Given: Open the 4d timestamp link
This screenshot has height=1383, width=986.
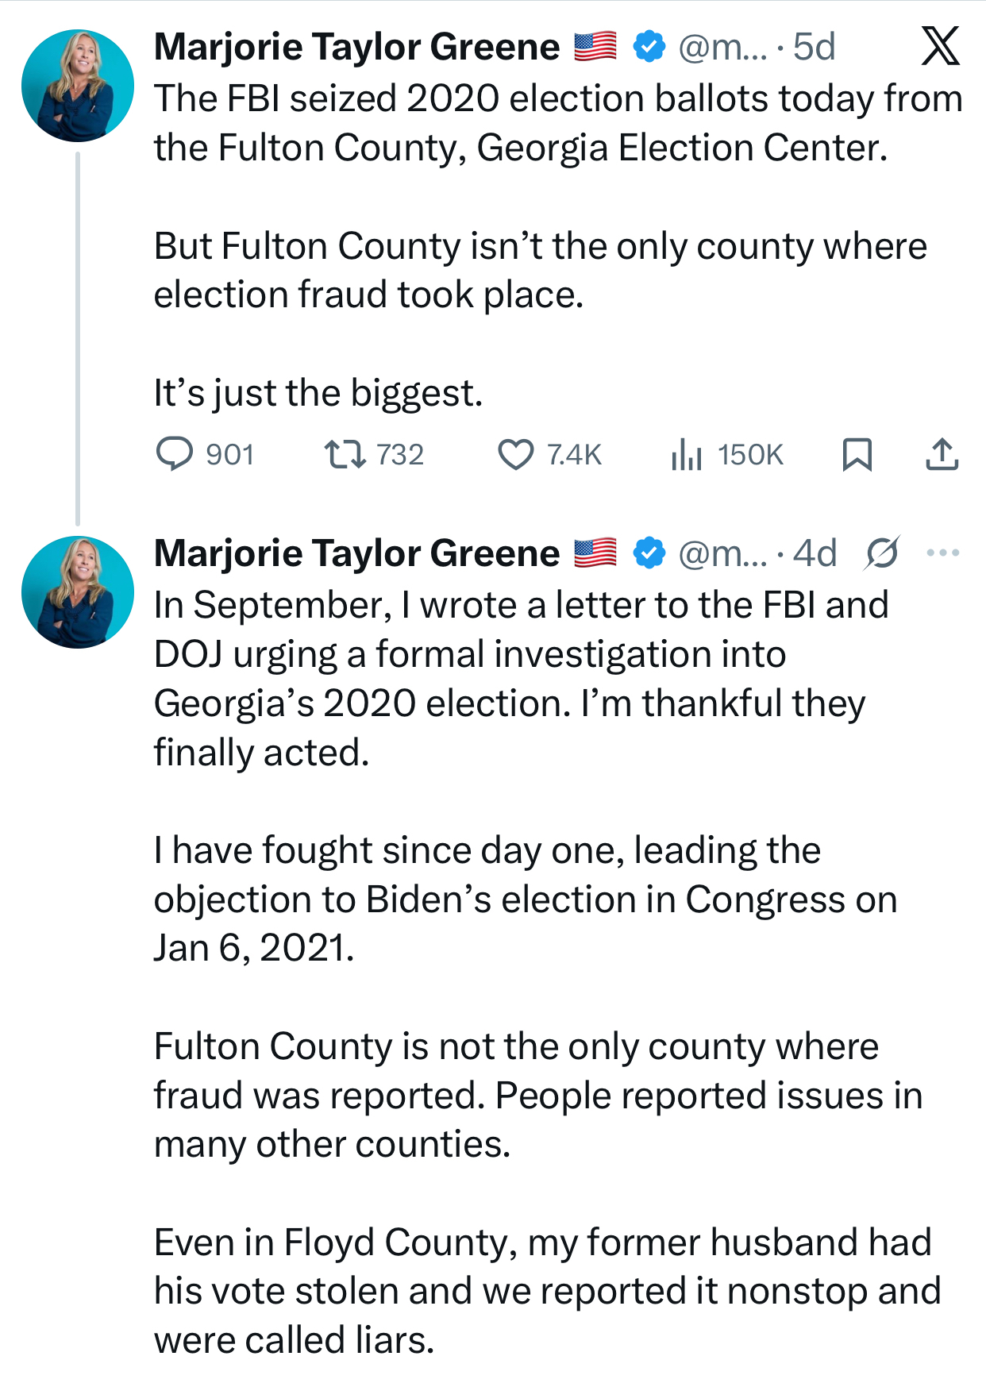Looking at the screenshot, I should tap(815, 553).
